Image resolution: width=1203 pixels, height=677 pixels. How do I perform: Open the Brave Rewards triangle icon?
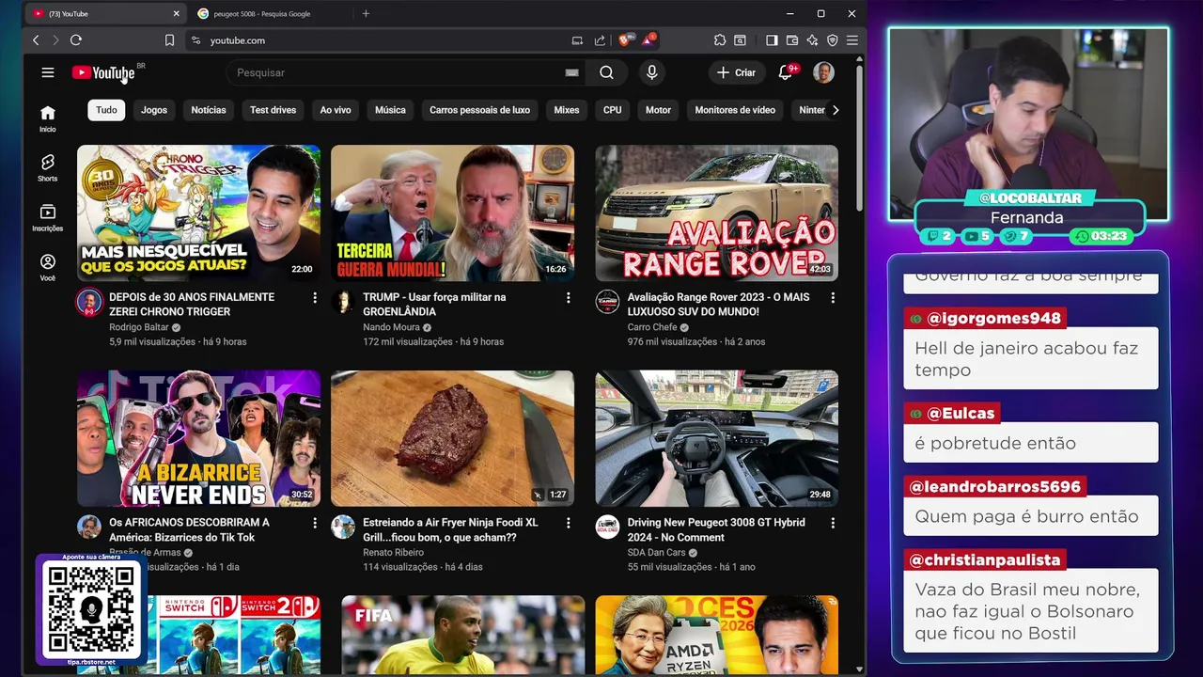tap(648, 39)
